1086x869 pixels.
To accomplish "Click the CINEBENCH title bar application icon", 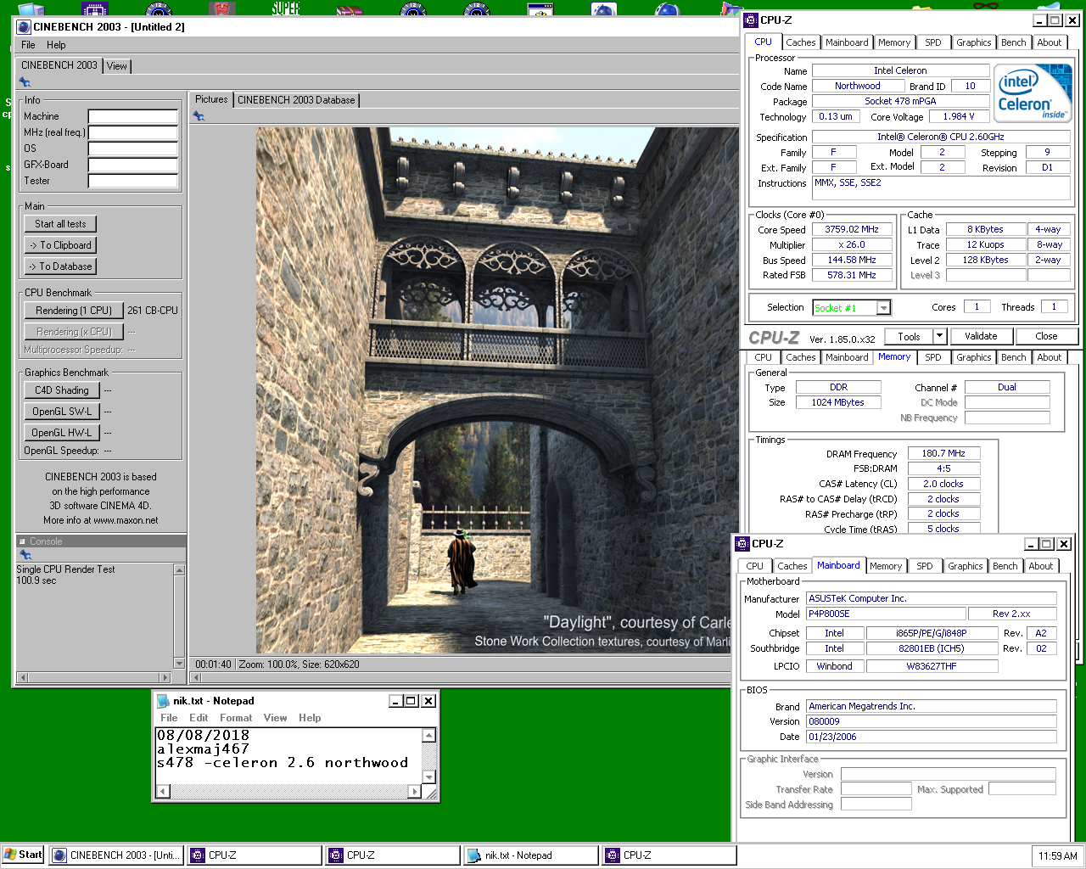I will pyautogui.click(x=24, y=26).
